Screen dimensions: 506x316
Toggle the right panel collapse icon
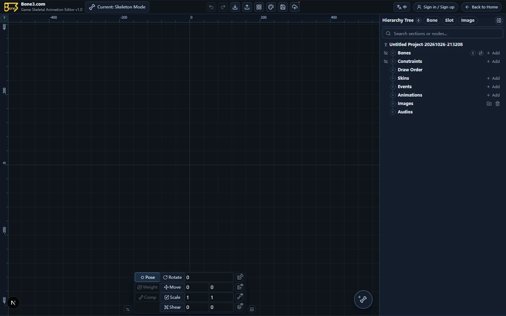coord(499,20)
